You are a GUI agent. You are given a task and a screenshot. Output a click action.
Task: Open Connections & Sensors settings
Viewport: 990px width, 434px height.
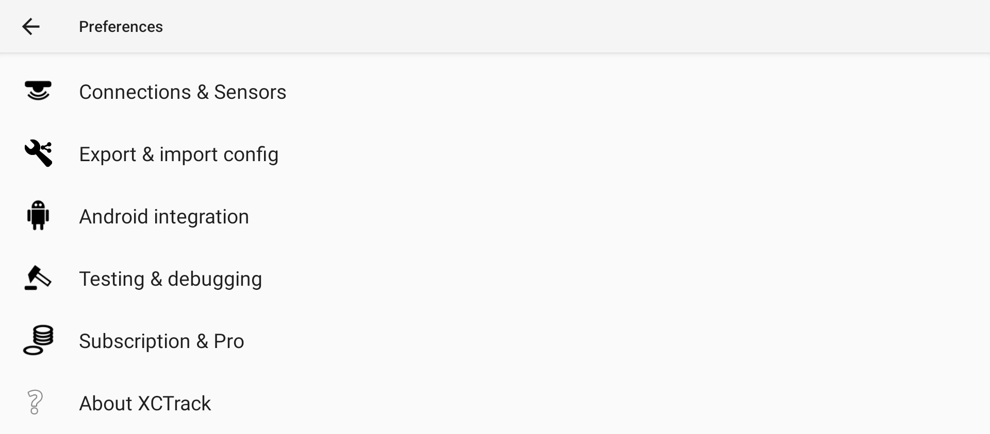click(x=495, y=92)
